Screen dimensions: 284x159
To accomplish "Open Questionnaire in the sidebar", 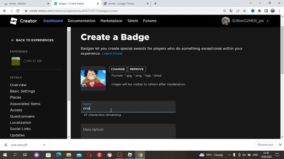I will [x=22, y=117].
